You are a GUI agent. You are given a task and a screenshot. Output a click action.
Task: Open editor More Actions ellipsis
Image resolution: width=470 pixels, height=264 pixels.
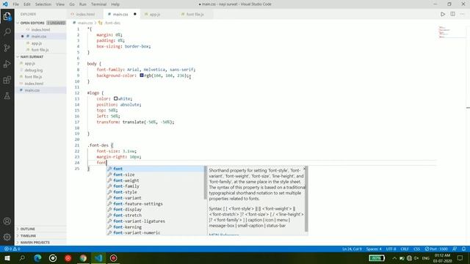click(x=462, y=14)
